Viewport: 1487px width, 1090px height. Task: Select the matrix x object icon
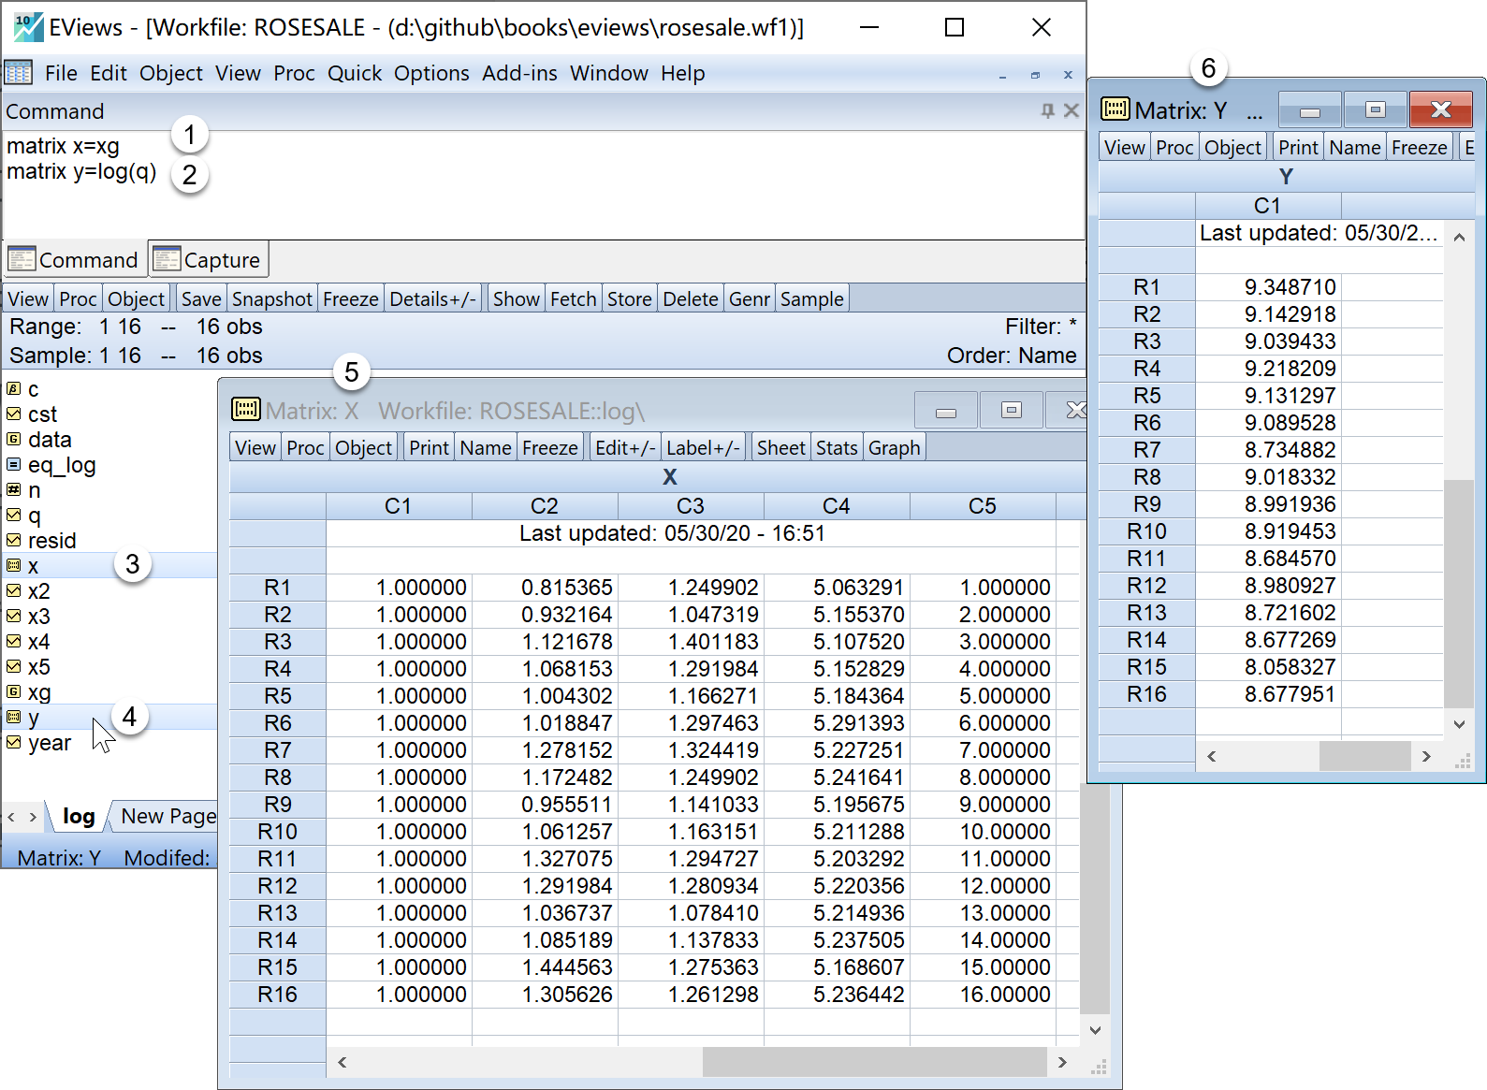pyautogui.click(x=14, y=565)
